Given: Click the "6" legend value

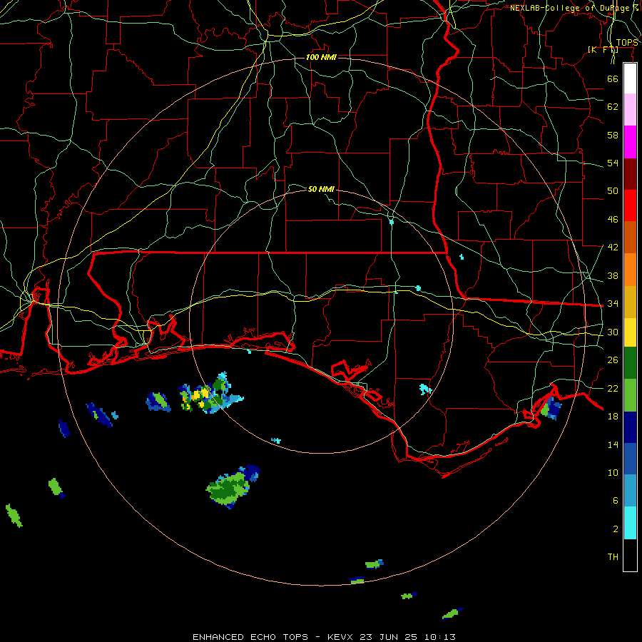Looking at the screenshot, I should [616, 501].
